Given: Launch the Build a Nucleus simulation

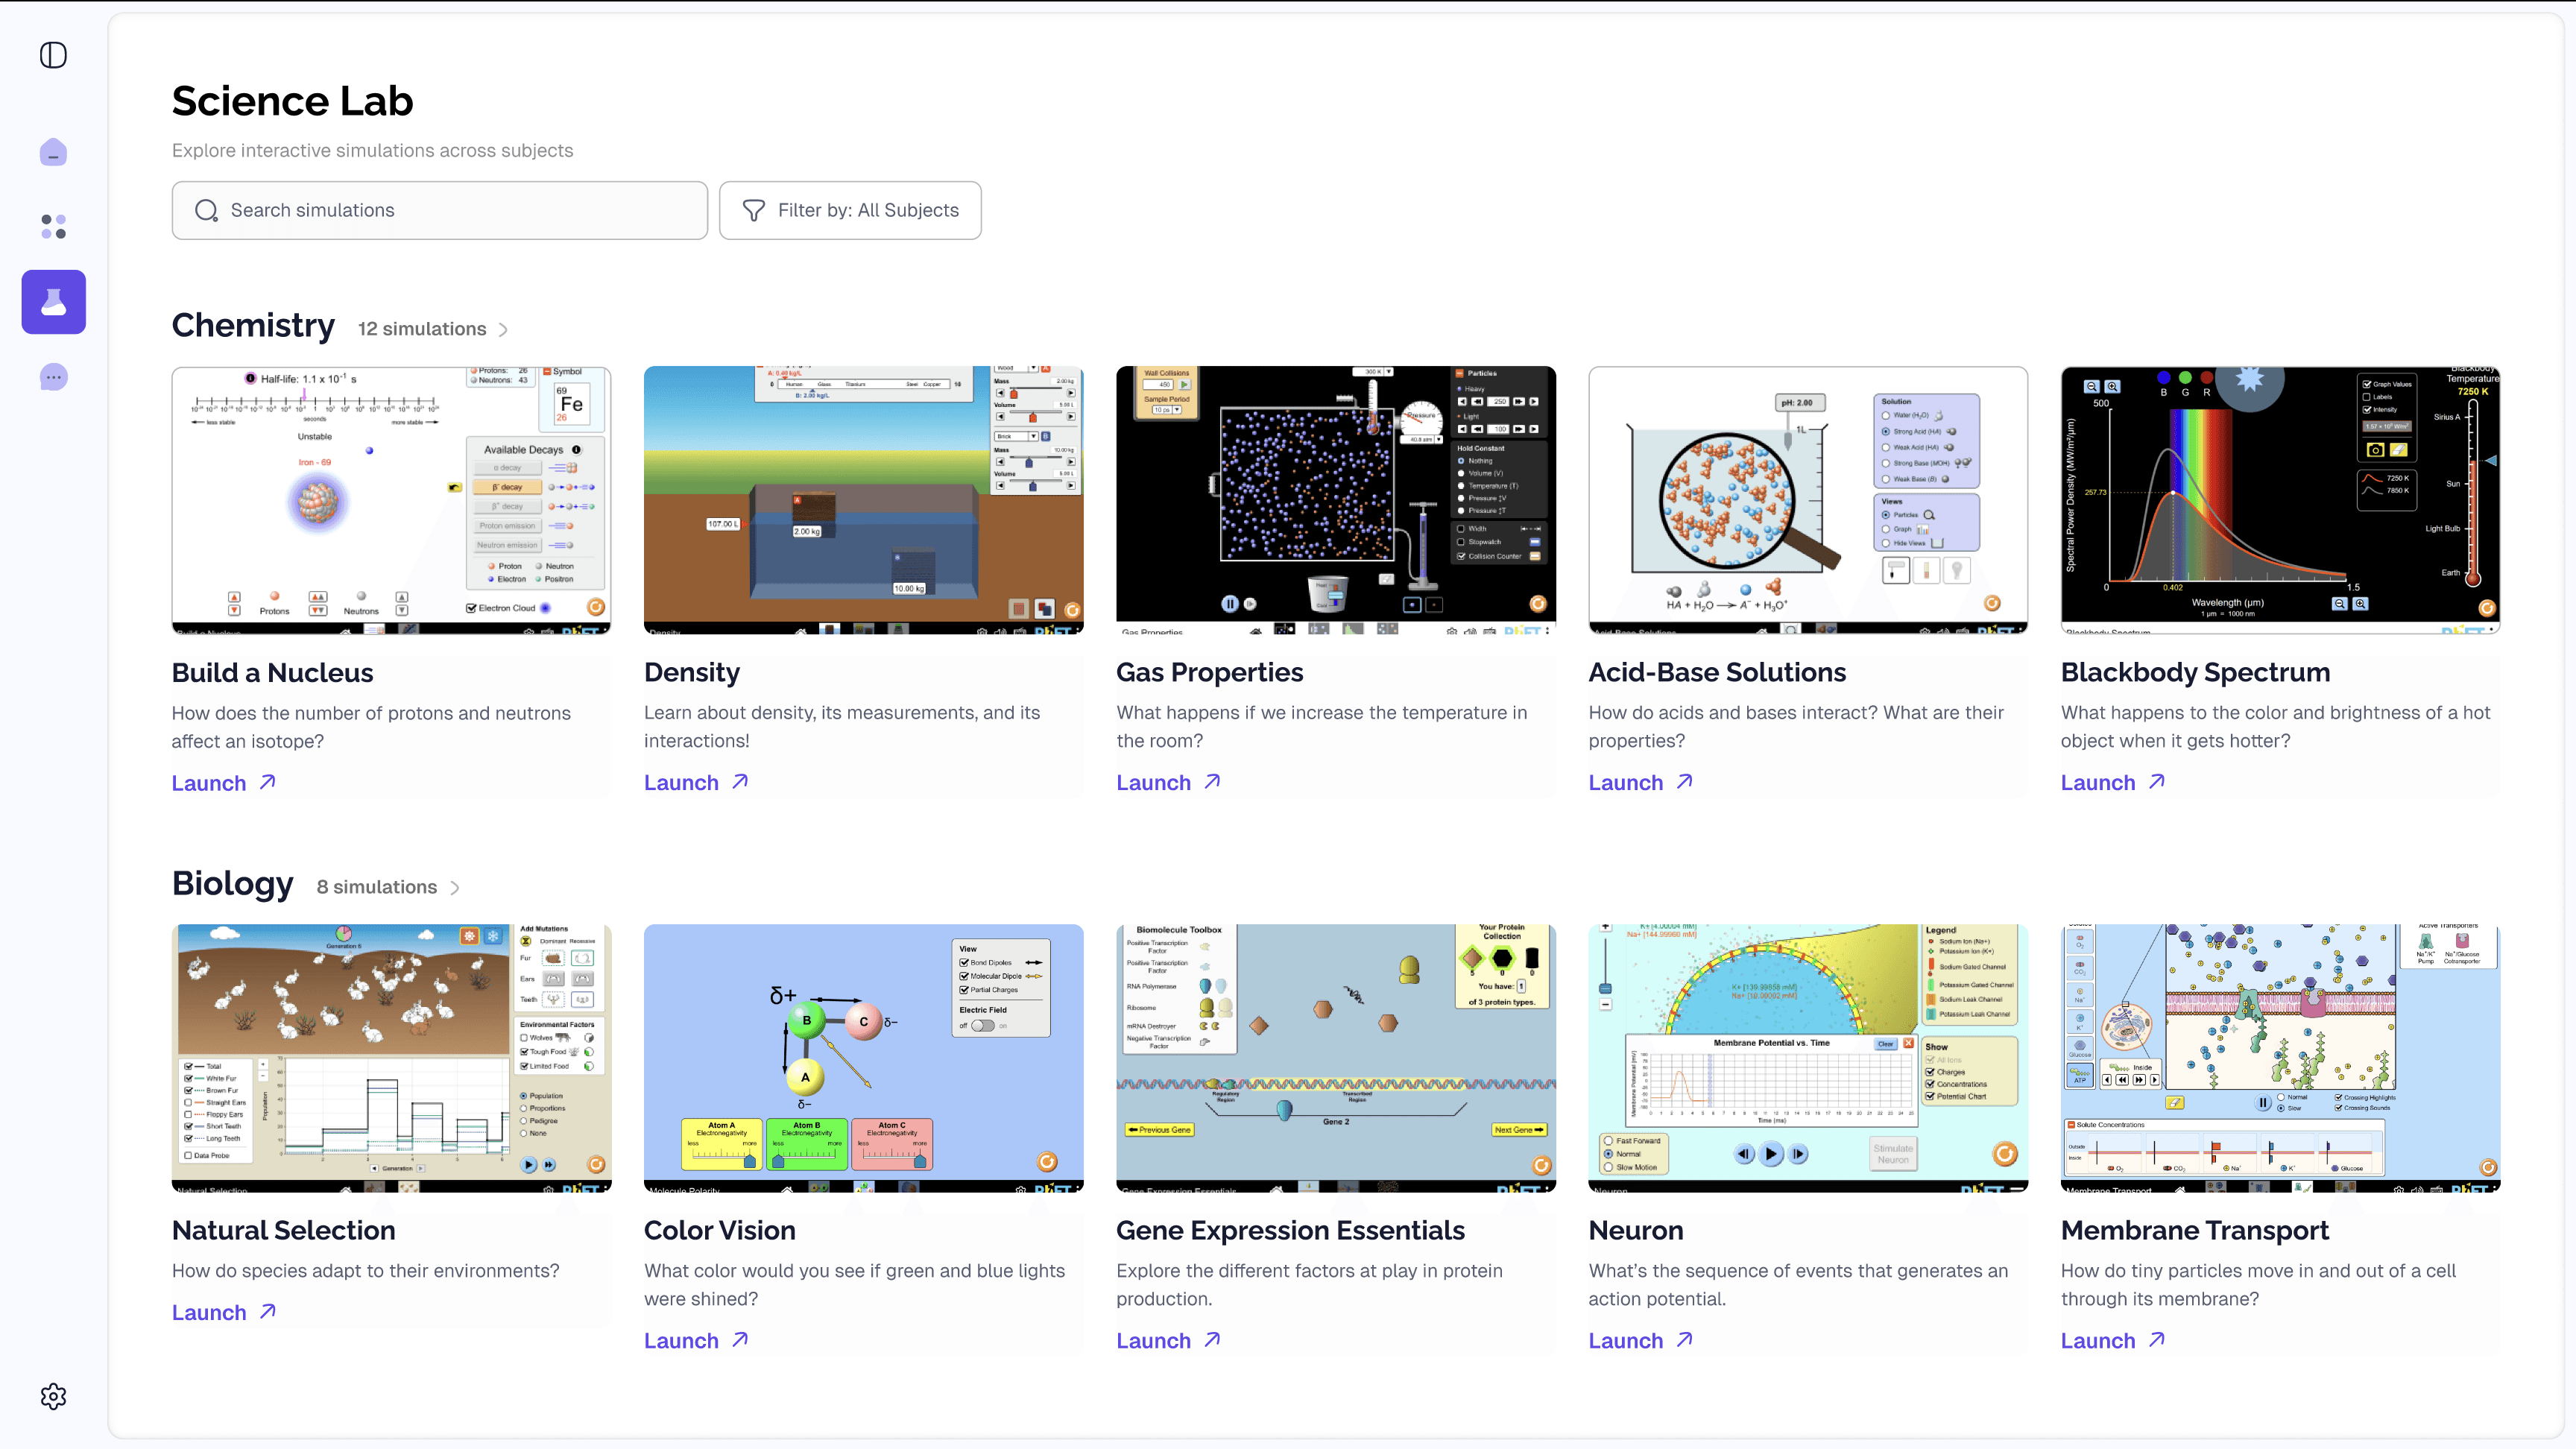Looking at the screenshot, I should (209, 783).
